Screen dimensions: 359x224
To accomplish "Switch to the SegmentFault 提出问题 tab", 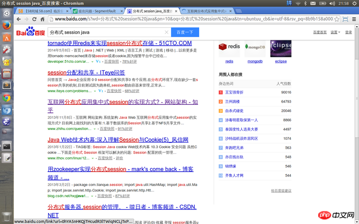I will point(97,11).
